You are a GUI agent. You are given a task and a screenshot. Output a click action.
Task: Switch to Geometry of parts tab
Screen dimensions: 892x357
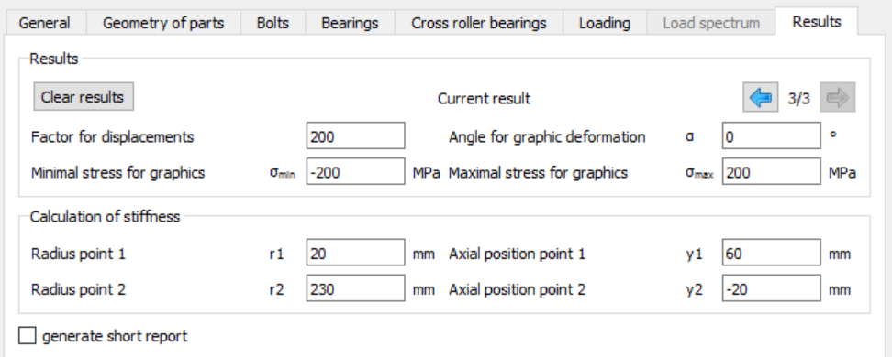pyautogui.click(x=163, y=23)
